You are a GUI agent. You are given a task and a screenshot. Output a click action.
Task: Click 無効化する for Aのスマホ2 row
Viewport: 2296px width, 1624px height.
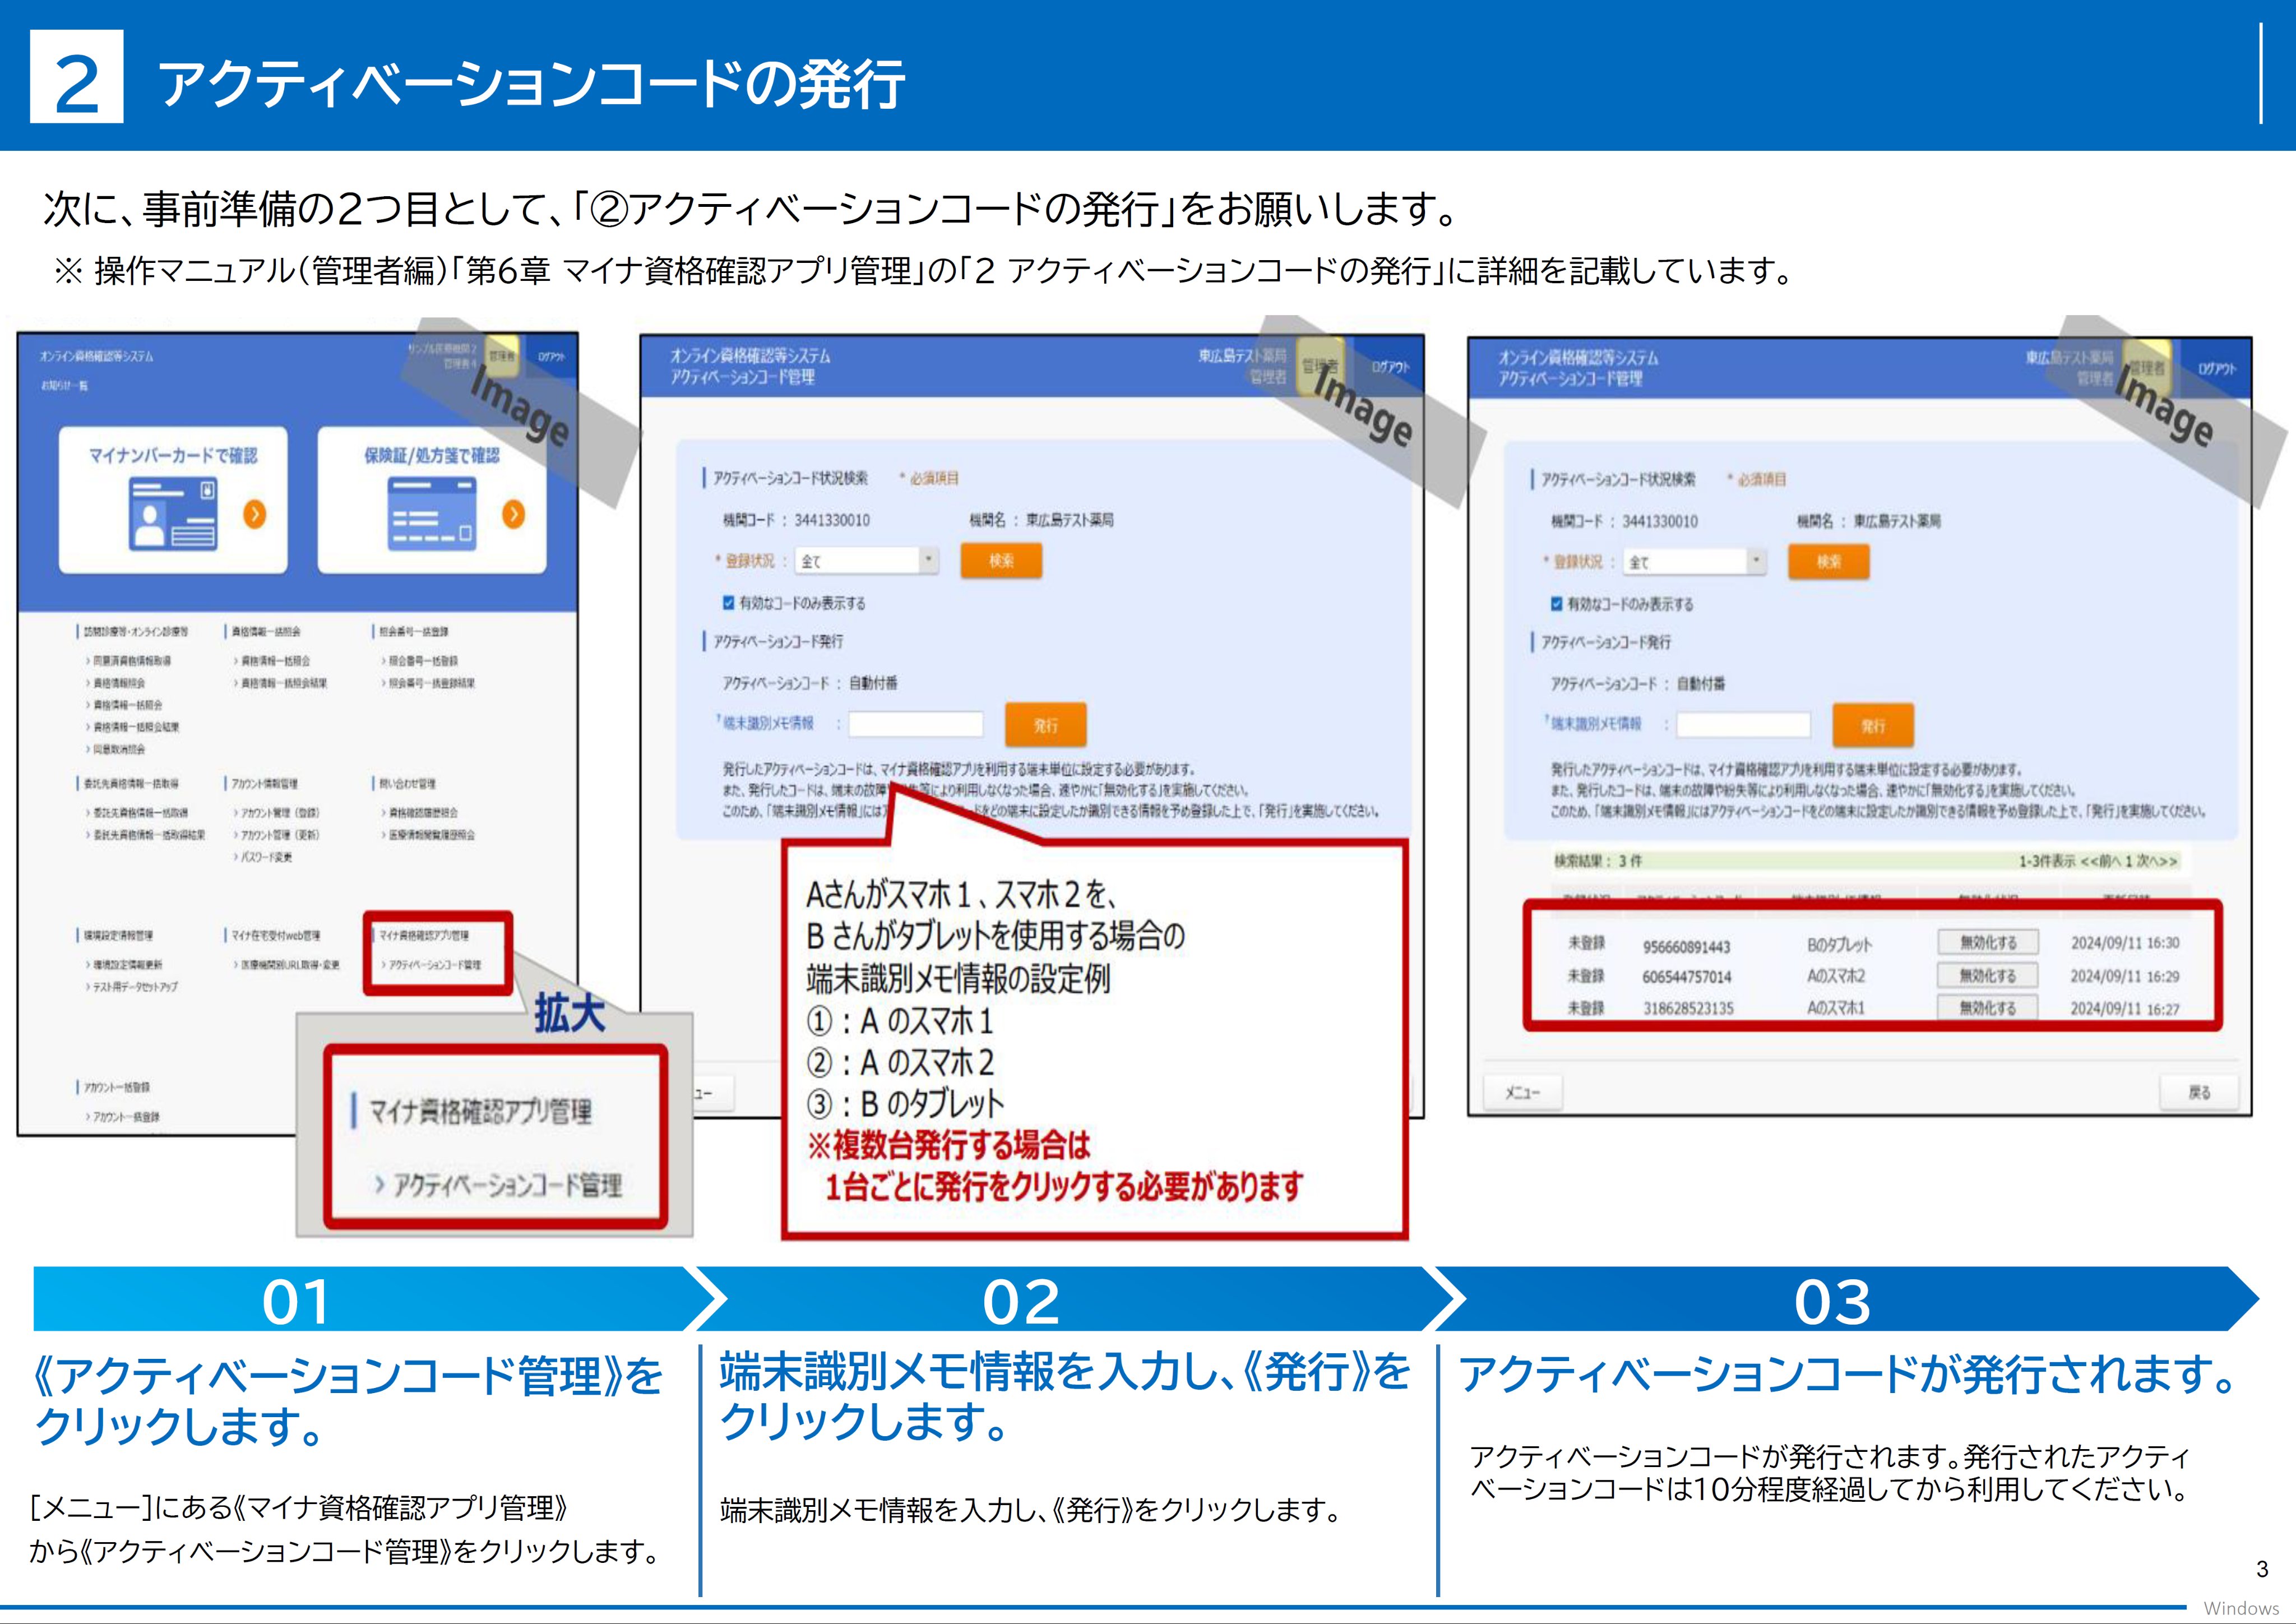click(x=1988, y=975)
